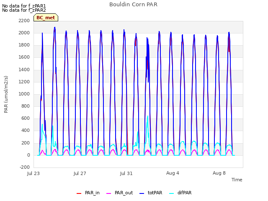Click the 1400 y-axis tick label

pyautogui.click(x=24, y=70)
